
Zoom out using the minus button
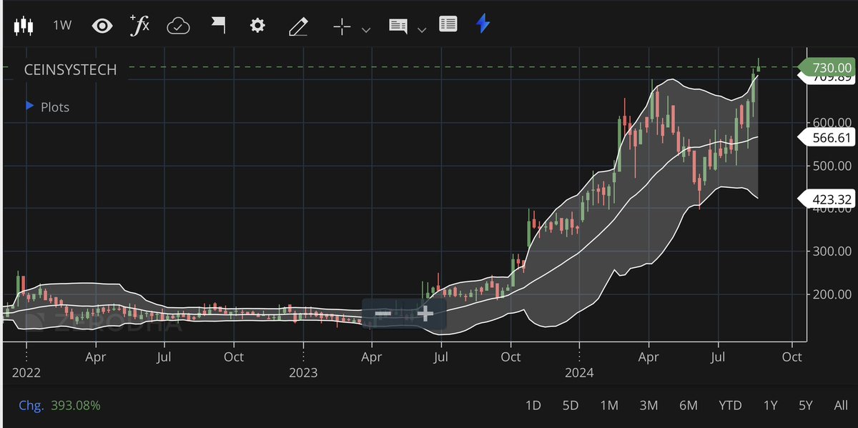point(383,312)
